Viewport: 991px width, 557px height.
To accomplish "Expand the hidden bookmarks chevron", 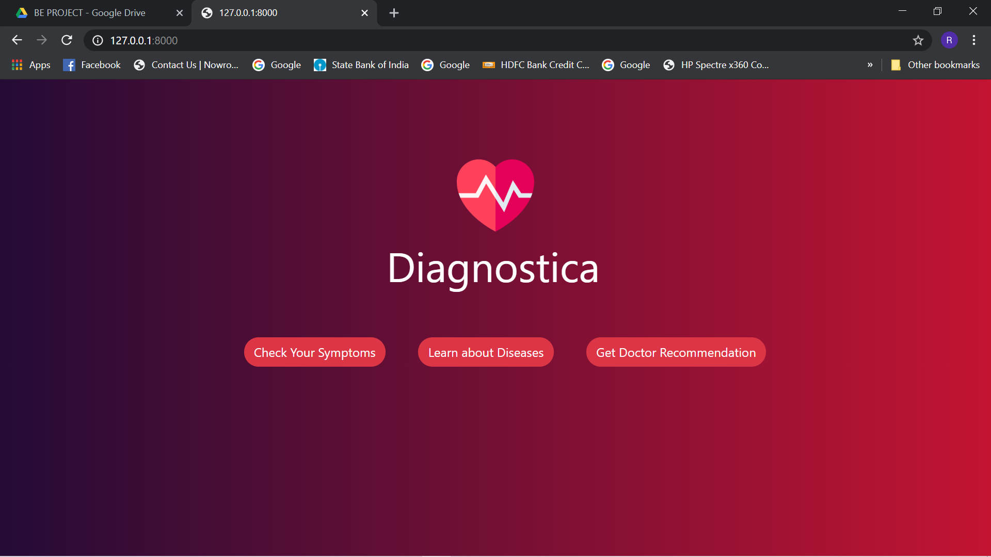I will click(870, 65).
